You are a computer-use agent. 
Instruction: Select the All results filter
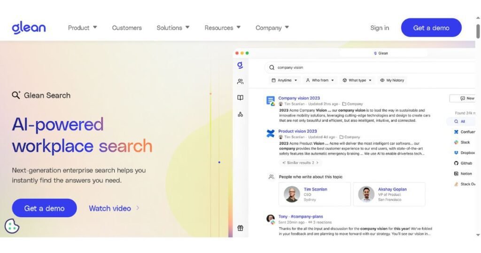pos(460,121)
